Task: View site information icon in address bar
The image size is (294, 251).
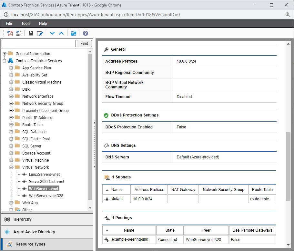Action: (6, 15)
